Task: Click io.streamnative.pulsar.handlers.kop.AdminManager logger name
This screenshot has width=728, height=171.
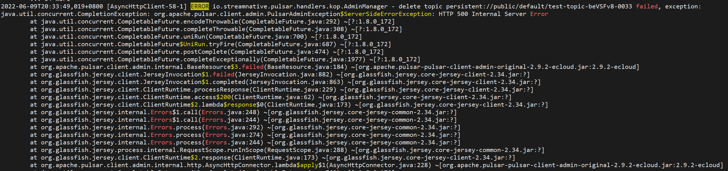Action: coord(300,6)
